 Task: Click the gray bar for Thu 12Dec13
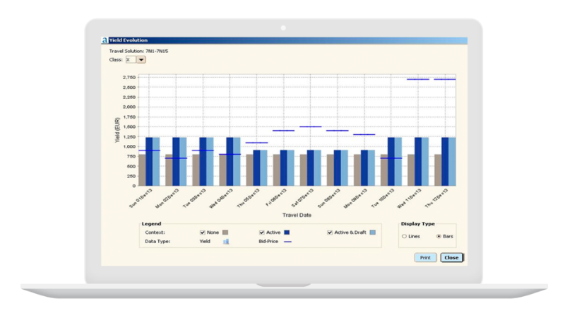pos(437,170)
